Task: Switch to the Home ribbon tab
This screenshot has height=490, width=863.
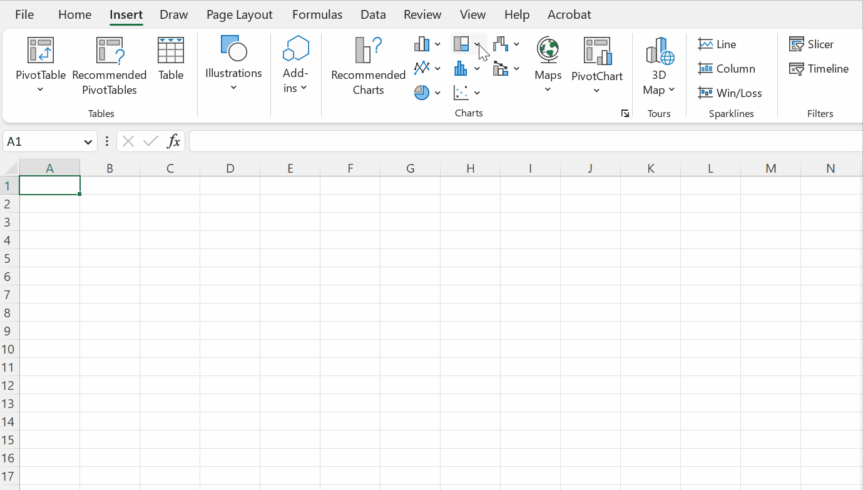Action: point(74,14)
